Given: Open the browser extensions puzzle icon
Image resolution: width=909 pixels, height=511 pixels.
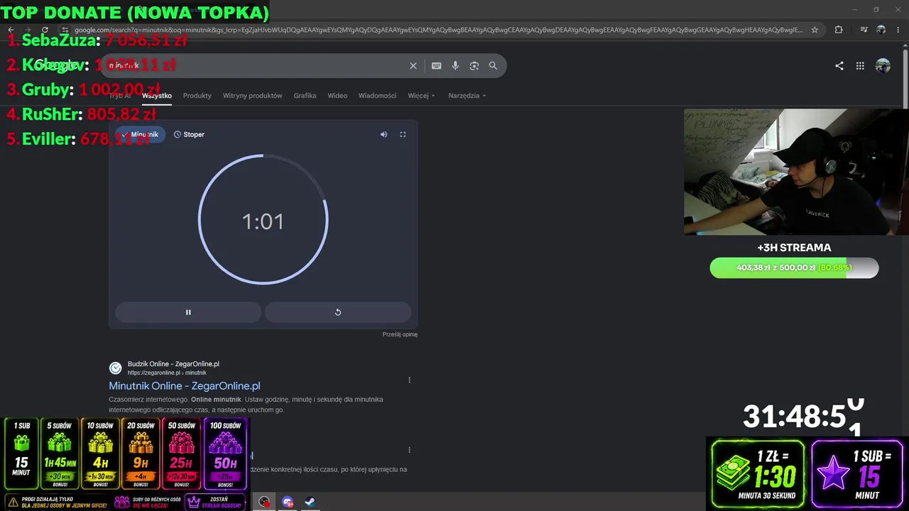Looking at the screenshot, I should tap(839, 30).
